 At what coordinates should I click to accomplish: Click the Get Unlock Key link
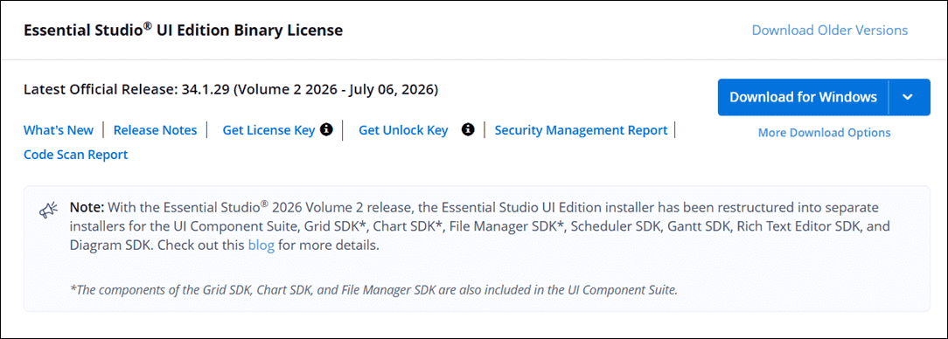[x=403, y=130]
